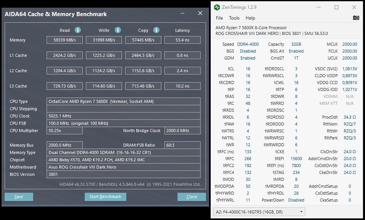Click the Start Benchmark button
365x220 pixels.
105,197
